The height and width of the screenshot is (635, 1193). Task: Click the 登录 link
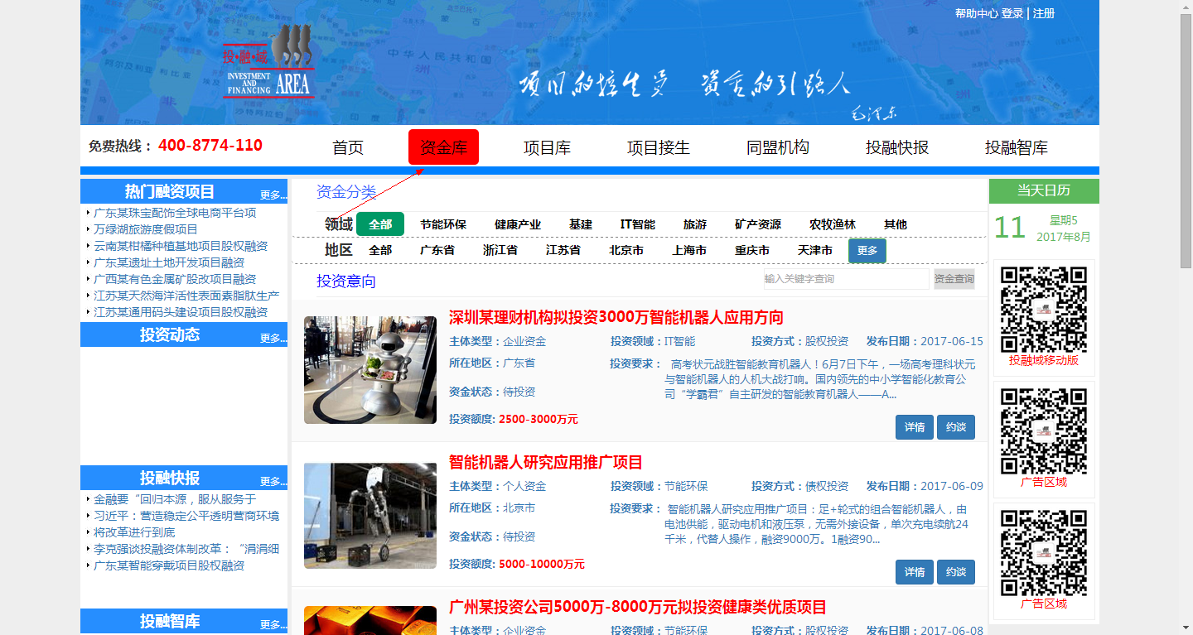[1012, 13]
